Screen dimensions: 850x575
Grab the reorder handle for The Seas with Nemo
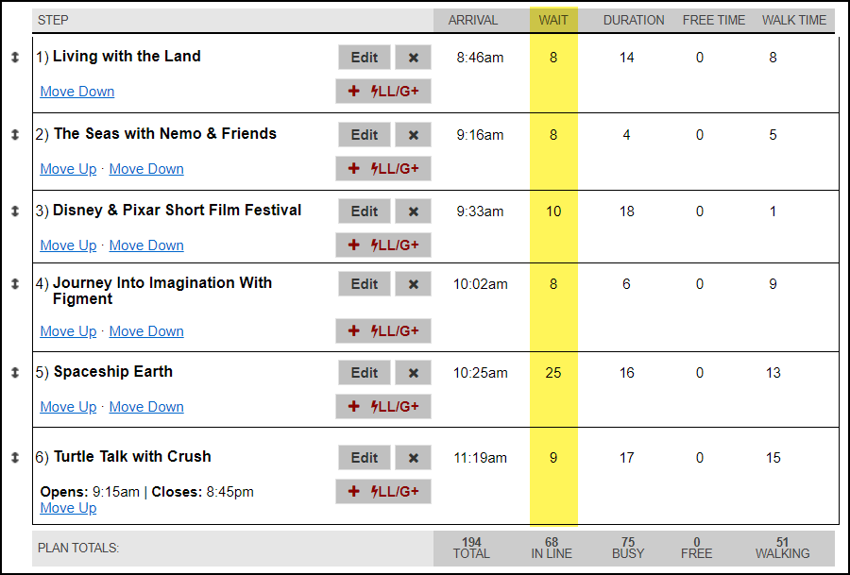[15, 134]
